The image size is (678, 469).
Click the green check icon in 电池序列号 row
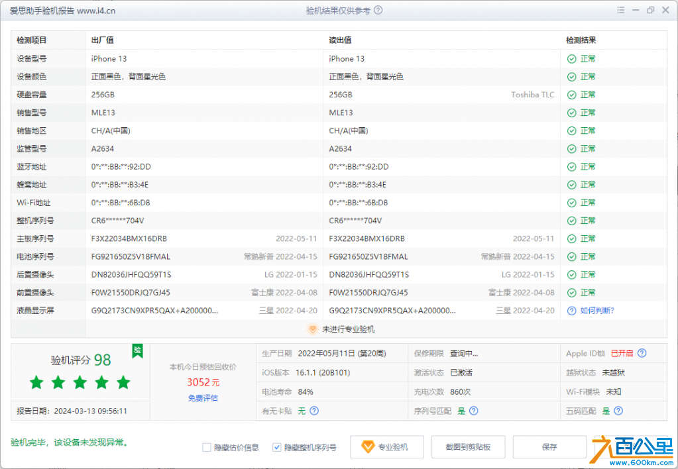pyautogui.click(x=572, y=257)
